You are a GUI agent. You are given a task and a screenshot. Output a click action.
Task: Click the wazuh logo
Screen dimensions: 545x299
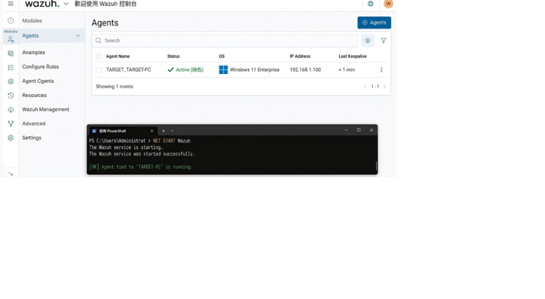tap(42, 4)
